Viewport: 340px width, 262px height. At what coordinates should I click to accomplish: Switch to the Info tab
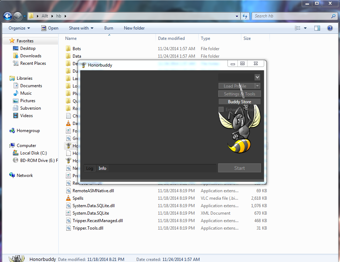pos(102,168)
